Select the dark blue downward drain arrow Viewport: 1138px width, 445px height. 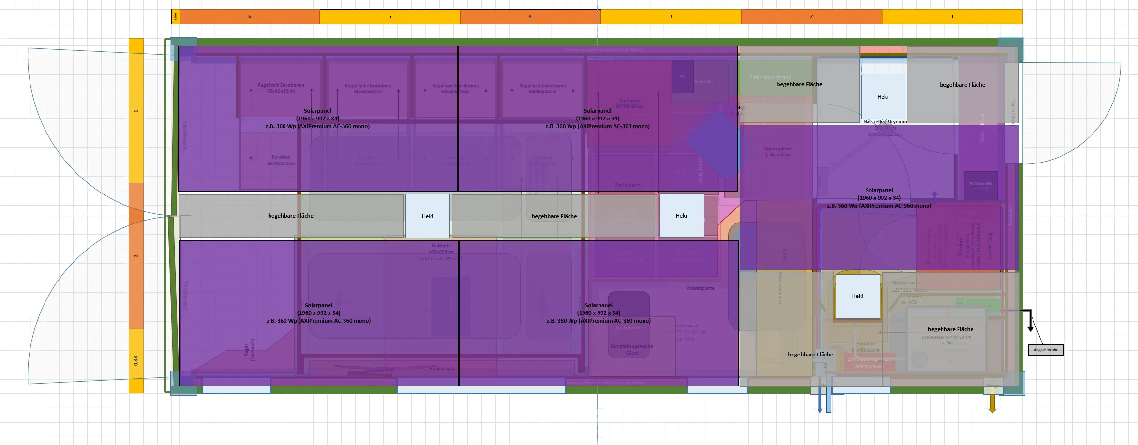[820, 401]
